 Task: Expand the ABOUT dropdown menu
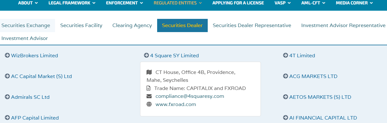point(28,3)
